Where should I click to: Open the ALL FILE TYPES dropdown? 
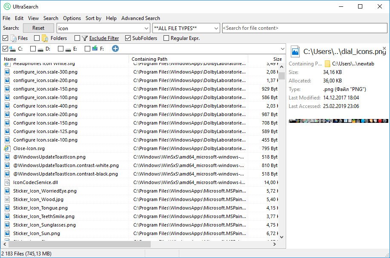pyautogui.click(x=216, y=28)
